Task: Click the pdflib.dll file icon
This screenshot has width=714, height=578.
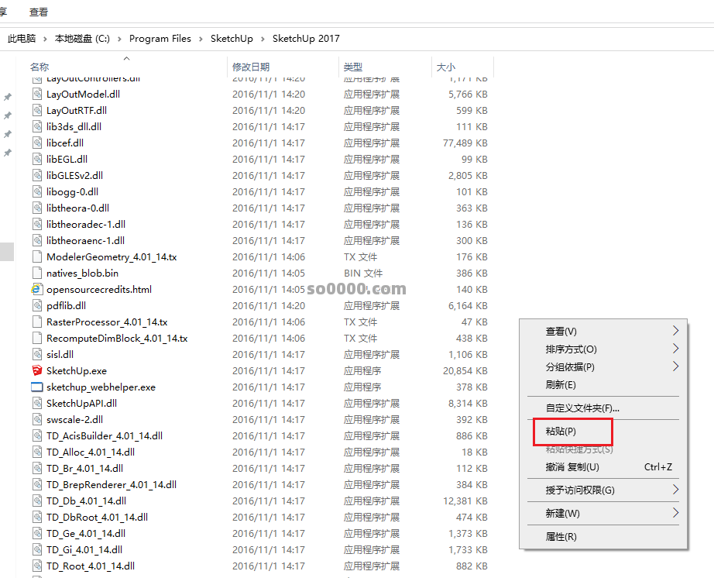Action: point(37,305)
